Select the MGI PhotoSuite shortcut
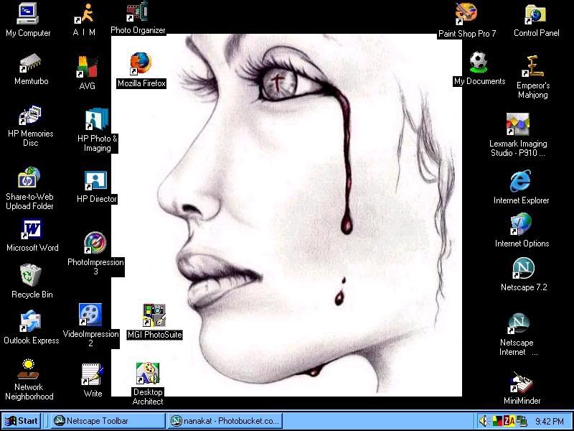 (154, 315)
